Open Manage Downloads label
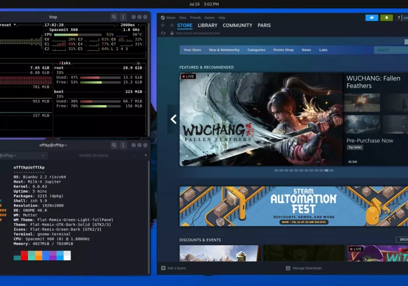This screenshot has height=286, width=408. [307, 268]
